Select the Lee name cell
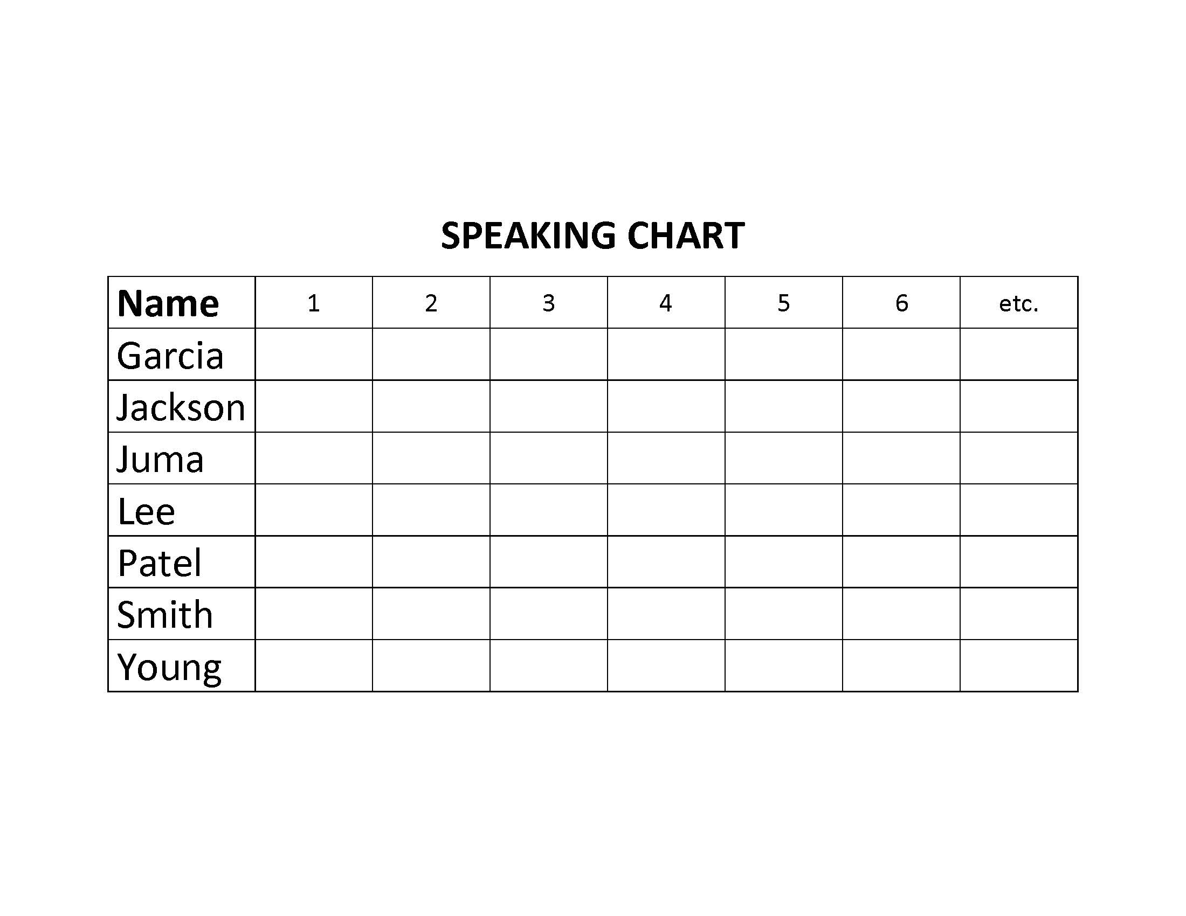 pos(181,510)
